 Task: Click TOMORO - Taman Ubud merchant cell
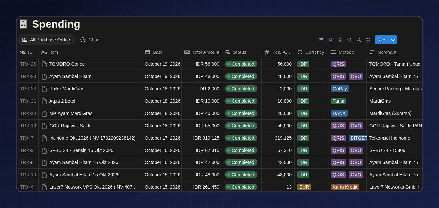(x=394, y=64)
